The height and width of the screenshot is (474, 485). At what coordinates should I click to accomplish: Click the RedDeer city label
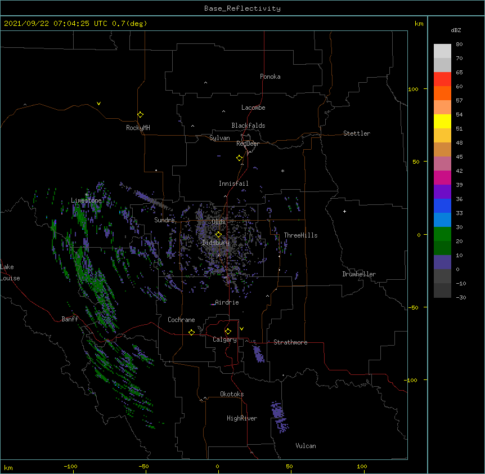click(x=248, y=144)
